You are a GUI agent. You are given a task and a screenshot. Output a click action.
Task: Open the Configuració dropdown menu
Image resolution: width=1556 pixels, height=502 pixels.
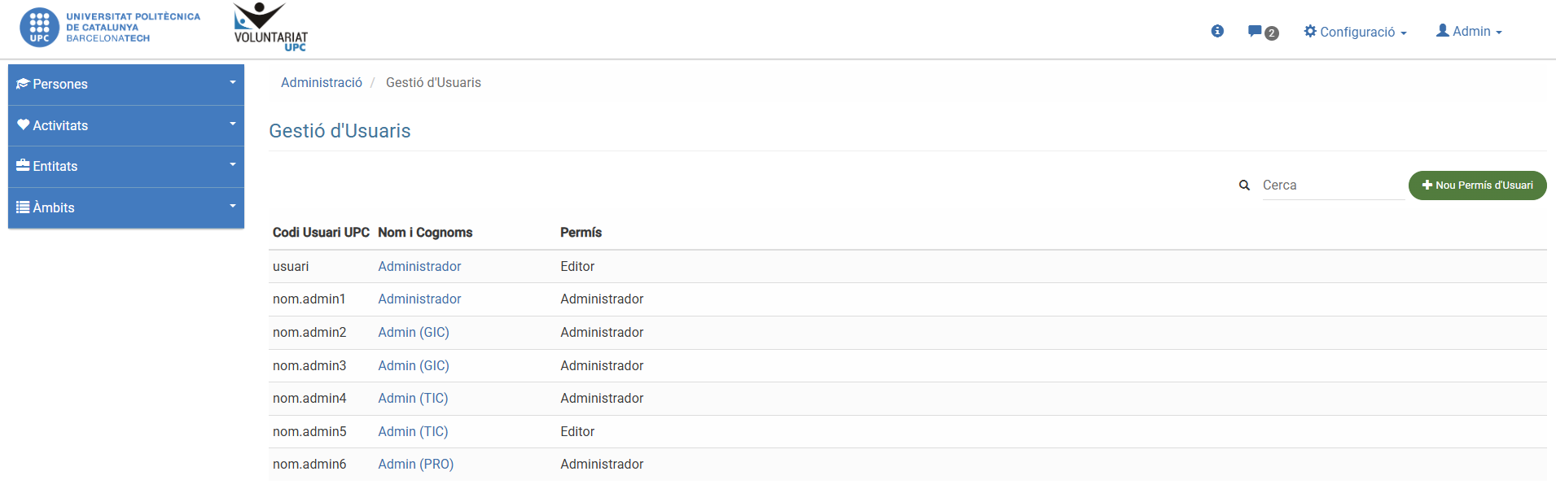[1356, 32]
